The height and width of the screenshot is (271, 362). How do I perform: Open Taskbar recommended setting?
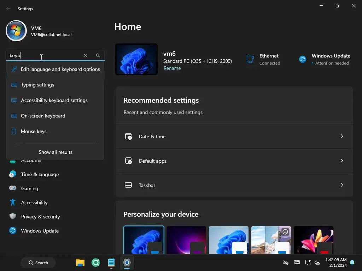click(x=234, y=185)
